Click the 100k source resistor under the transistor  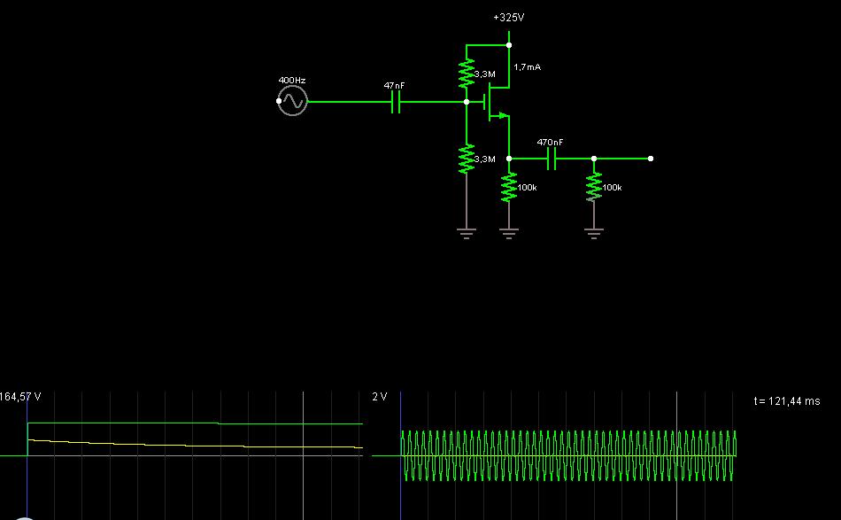coord(508,188)
